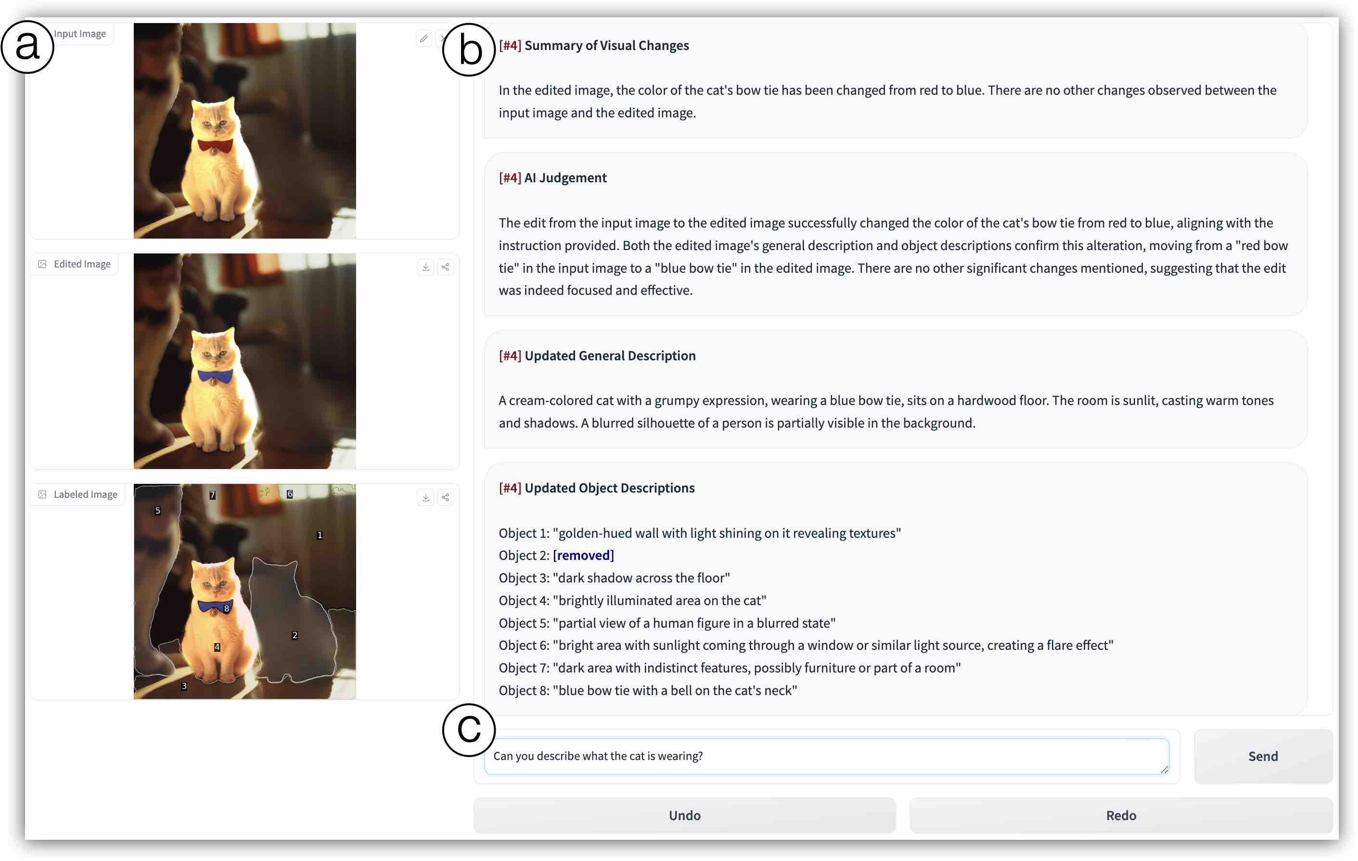The width and height of the screenshot is (1358, 861).
Task: Click the 'Labeled Image' panel label
Action: click(x=86, y=494)
